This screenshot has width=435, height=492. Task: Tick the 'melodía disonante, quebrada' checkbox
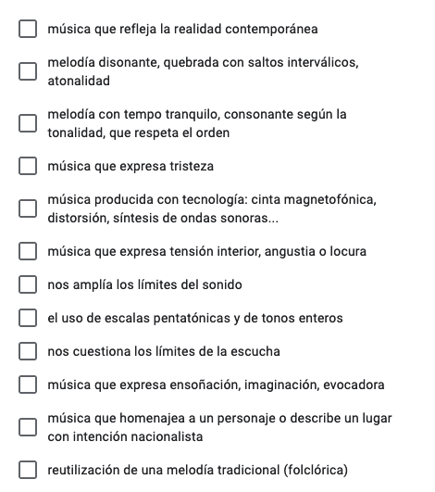[x=28, y=71]
